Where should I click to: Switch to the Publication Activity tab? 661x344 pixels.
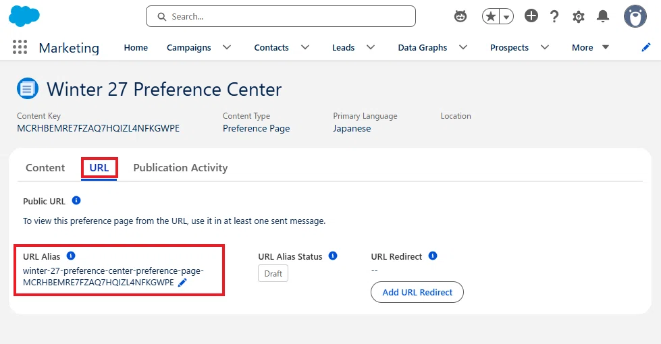(x=180, y=167)
